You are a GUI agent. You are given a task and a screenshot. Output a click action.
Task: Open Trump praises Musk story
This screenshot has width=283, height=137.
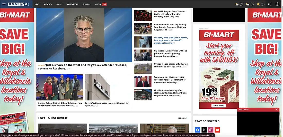(x=170, y=80)
